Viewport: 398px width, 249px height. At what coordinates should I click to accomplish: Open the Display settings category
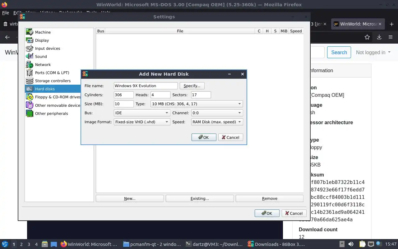tap(59, 40)
